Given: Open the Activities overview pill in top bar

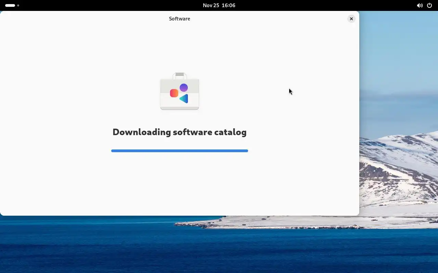Looking at the screenshot, I should (x=12, y=5).
